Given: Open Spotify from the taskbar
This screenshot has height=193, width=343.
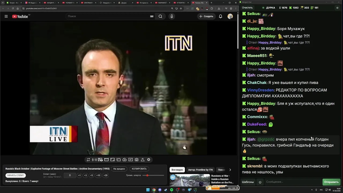Looking at the screenshot, I should (172, 190).
